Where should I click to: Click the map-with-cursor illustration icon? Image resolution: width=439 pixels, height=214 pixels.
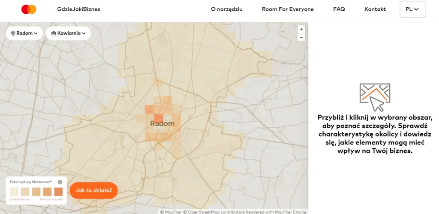375,97
